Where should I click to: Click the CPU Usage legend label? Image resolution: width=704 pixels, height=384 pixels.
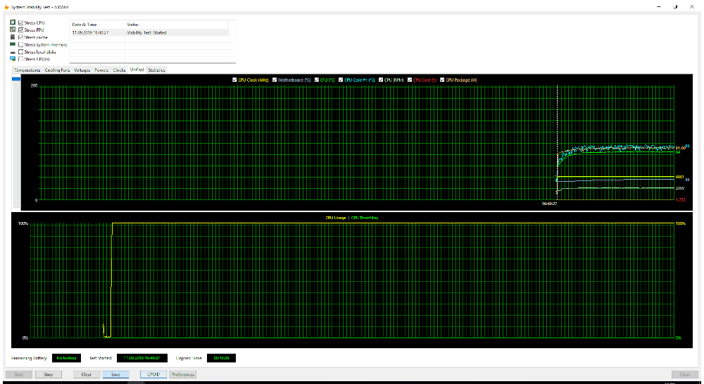335,218
